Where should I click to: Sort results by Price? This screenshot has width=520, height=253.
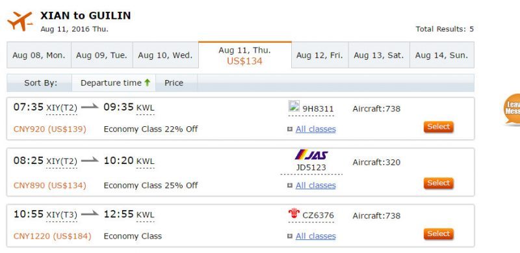174,83
